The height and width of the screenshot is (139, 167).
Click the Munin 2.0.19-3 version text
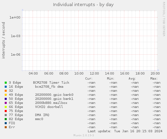[x=84, y=135]
